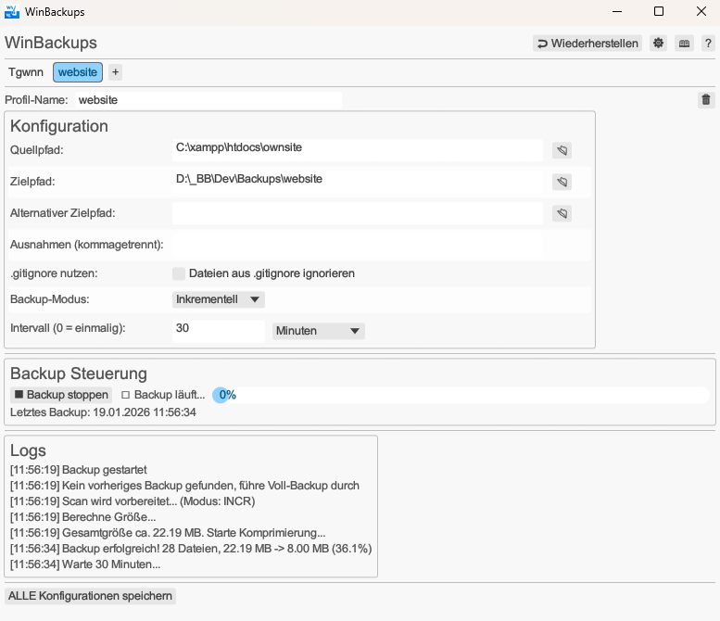This screenshot has height=621, width=720.
Task: Open settings via the gear icon
Action: [x=658, y=44]
